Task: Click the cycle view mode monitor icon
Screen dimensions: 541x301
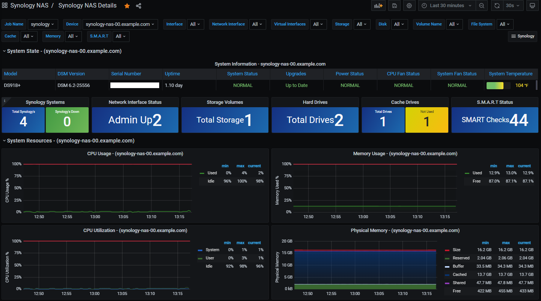Action: tap(532, 6)
